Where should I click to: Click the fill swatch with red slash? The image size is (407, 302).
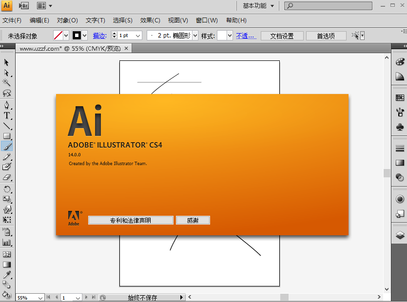tap(58, 36)
